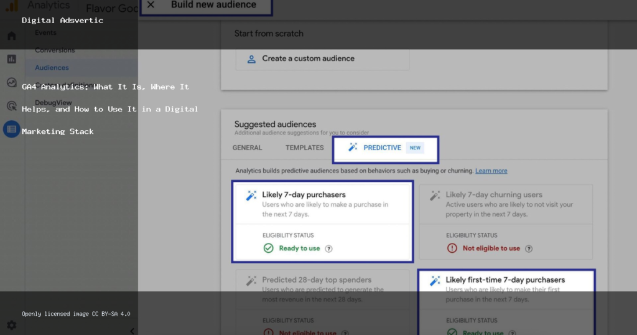This screenshot has height=335, width=637.
Task: Switch to the GENERAL tab
Action: click(x=247, y=148)
